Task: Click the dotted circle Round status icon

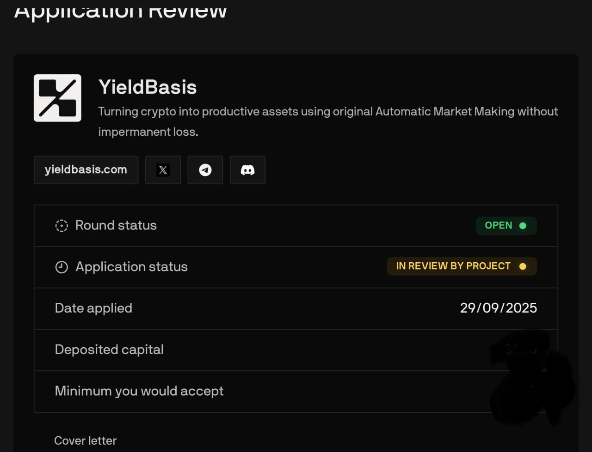Action: click(62, 225)
